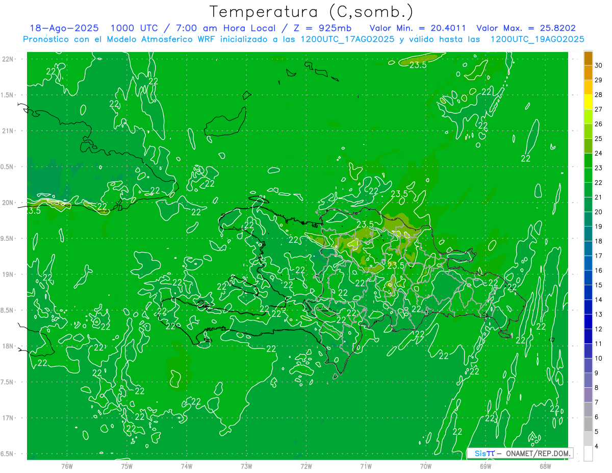The image size is (612, 473).
Task: Click the "76W" longitude axis label
Action: [67, 466]
